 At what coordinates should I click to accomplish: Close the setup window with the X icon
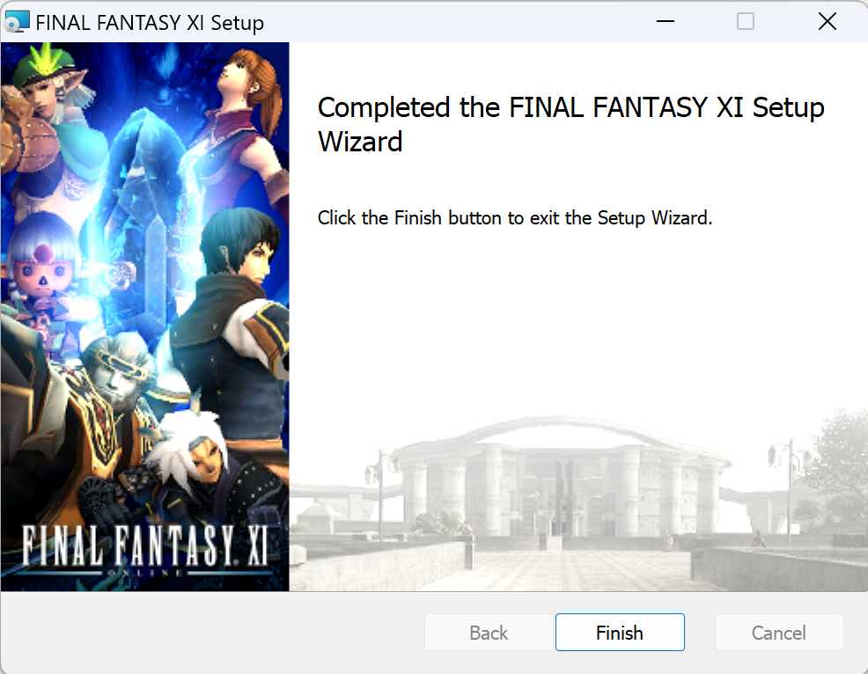click(x=827, y=22)
